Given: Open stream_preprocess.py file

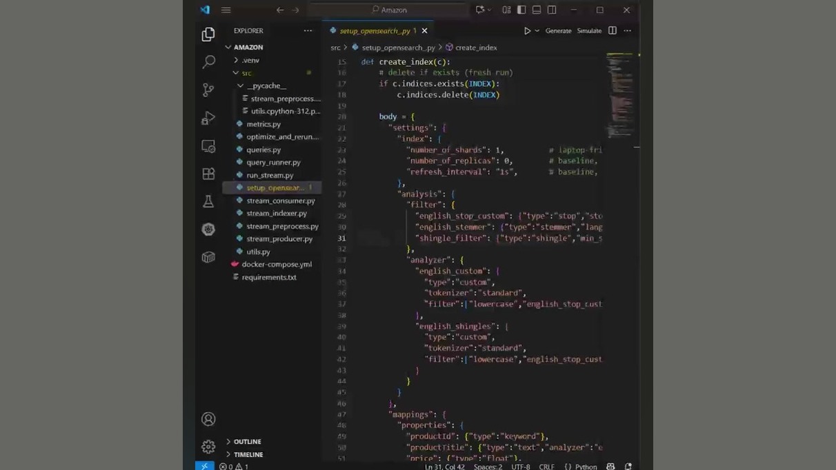Looking at the screenshot, I should click(282, 226).
